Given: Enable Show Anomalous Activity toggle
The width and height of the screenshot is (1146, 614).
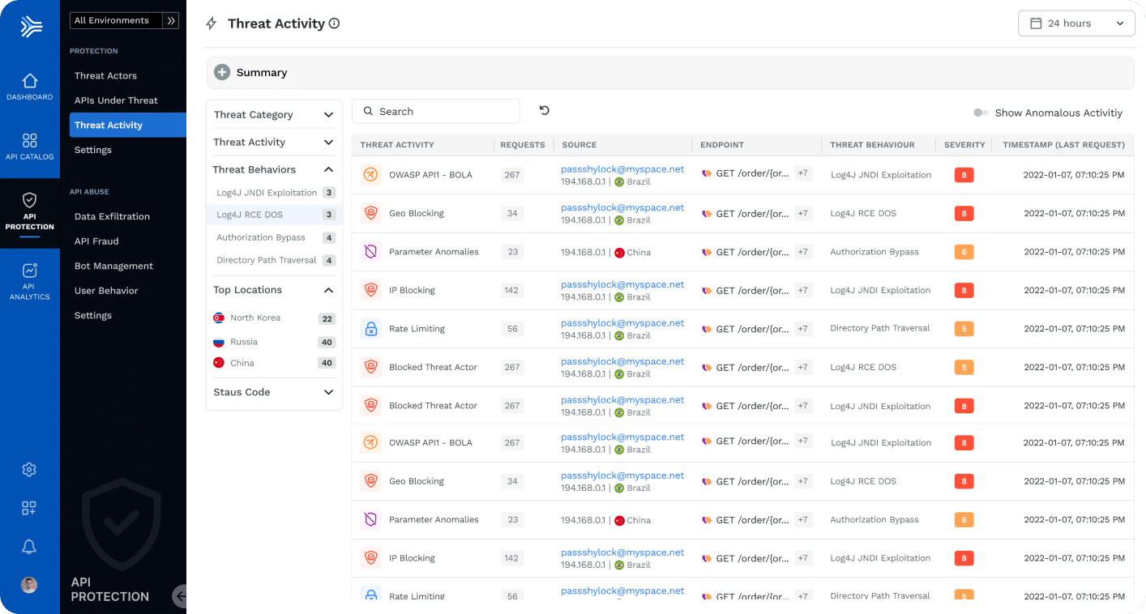Looking at the screenshot, I should [981, 113].
